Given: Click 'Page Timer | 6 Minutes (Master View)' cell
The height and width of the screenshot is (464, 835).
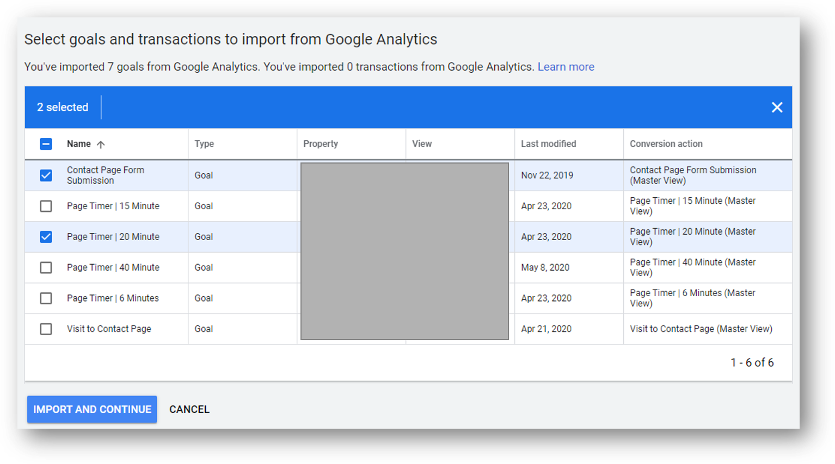Looking at the screenshot, I should point(692,298).
